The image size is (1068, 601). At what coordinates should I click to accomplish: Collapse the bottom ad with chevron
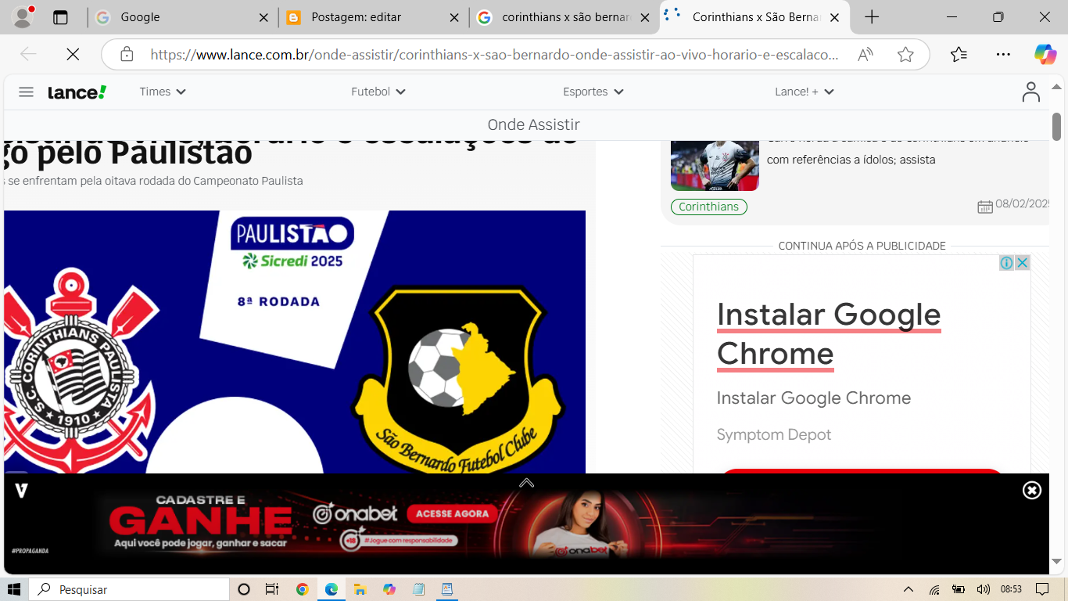point(527,483)
